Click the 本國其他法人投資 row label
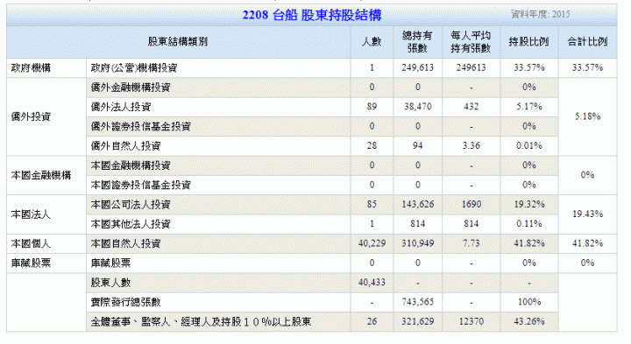 click(131, 224)
